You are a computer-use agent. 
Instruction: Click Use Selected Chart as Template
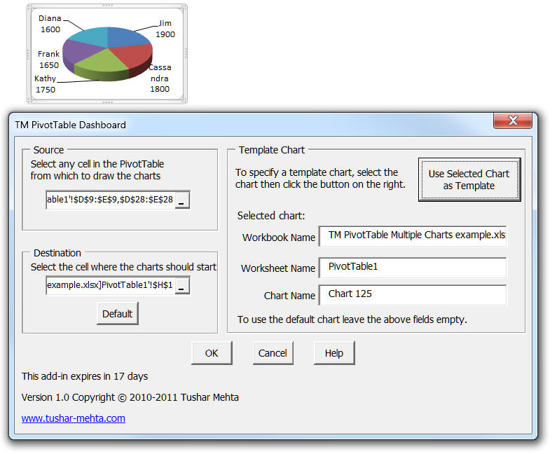pyautogui.click(x=469, y=179)
